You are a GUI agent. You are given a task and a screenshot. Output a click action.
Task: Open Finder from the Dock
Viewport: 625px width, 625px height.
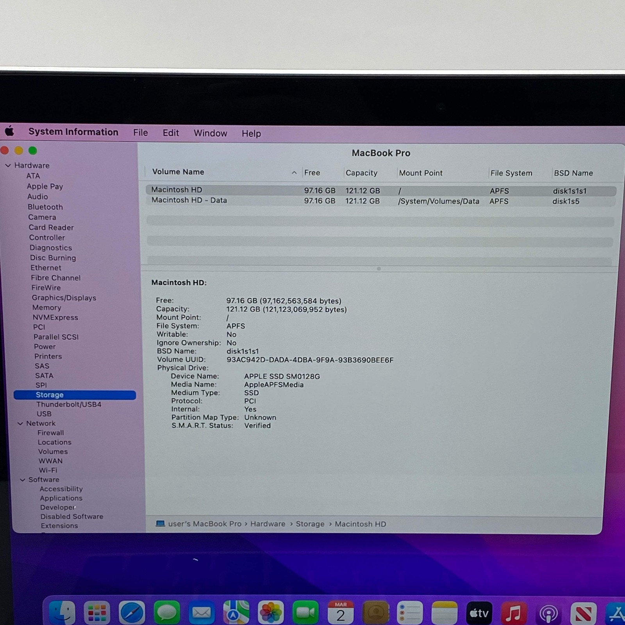tap(62, 612)
